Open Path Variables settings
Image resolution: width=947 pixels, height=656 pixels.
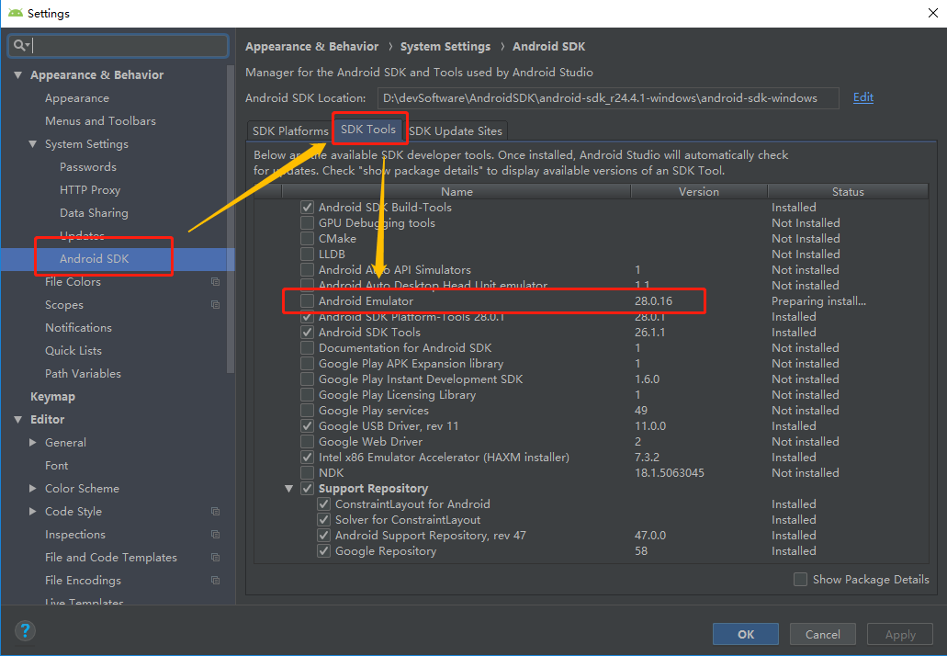pos(83,373)
